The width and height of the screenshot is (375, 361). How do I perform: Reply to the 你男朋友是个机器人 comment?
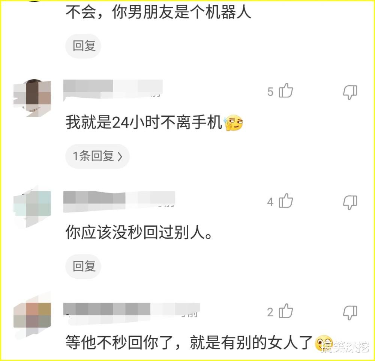(83, 46)
